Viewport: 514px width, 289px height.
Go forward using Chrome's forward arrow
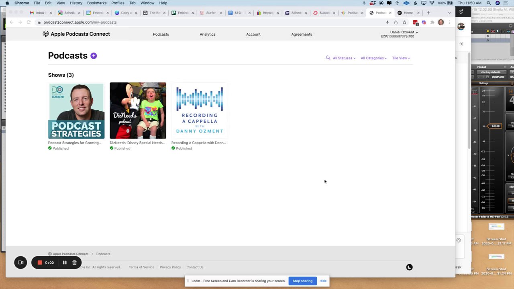click(20, 22)
